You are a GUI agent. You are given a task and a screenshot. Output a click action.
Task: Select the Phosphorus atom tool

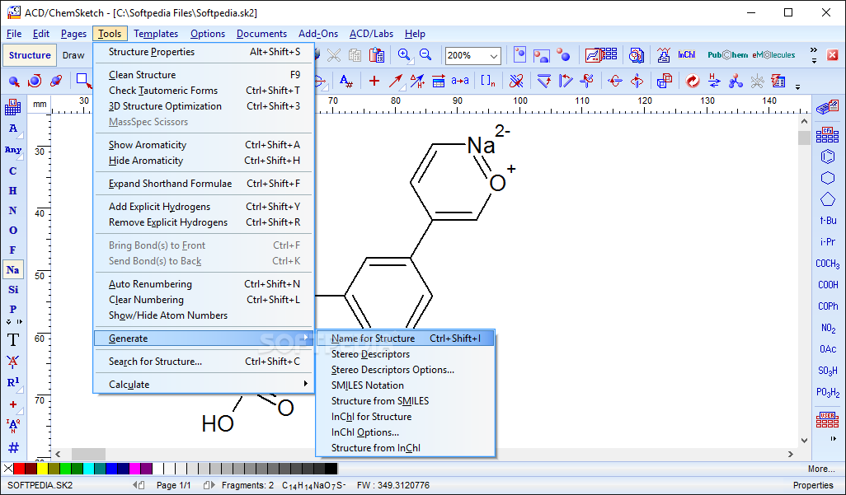coord(13,309)
